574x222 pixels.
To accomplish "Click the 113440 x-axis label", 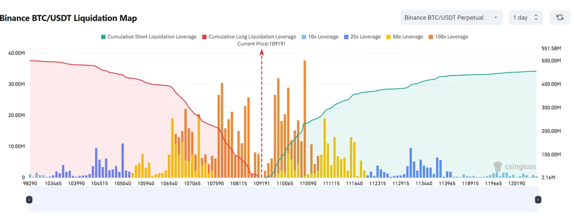I will click(x=425, y=184).
